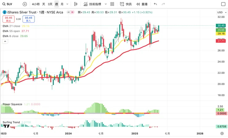Select the 月 monthly interval
228x138 pixels.
coord(62,4)
